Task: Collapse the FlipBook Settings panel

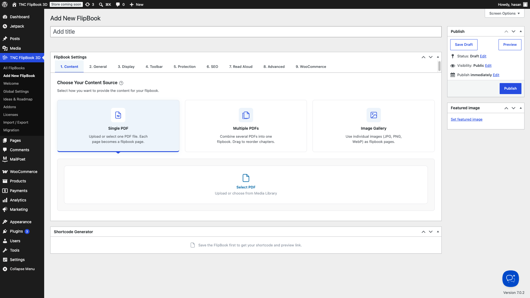Action: coord(438,57)
